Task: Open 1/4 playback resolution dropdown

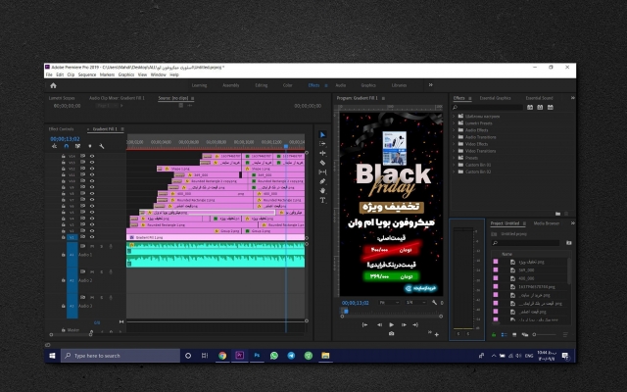Action: (415, 303)
